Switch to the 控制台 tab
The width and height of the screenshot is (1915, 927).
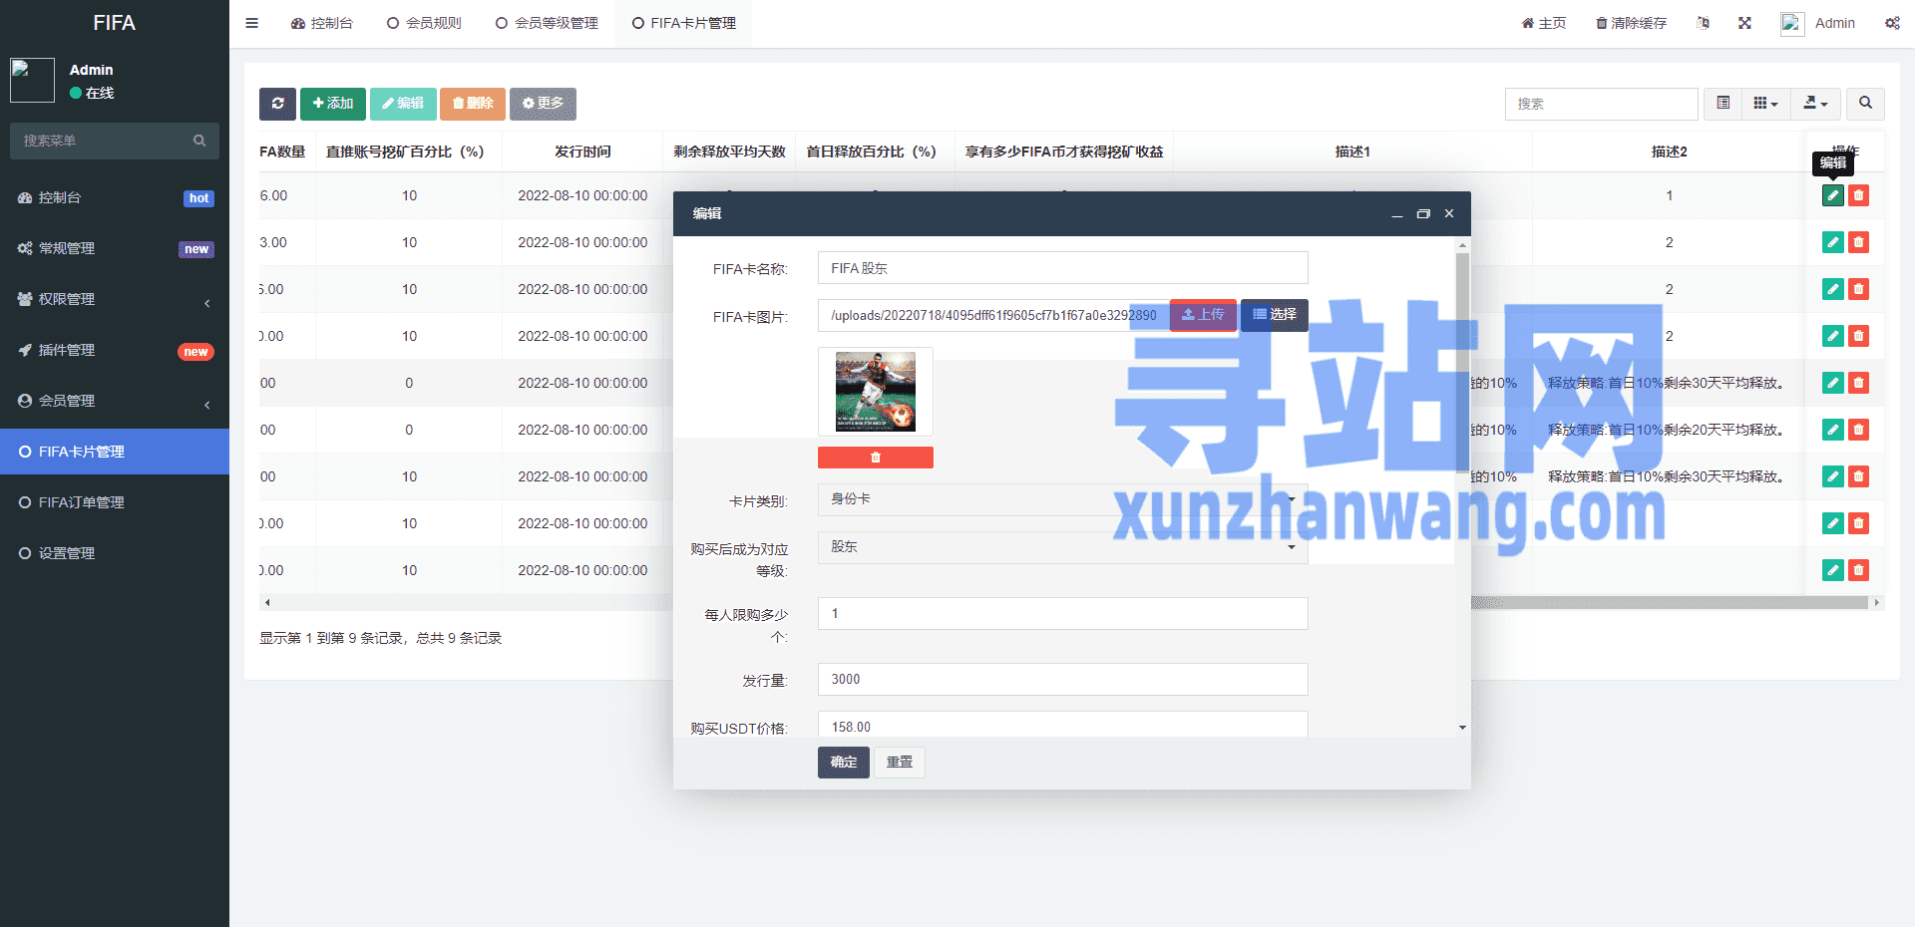[321, 23]
